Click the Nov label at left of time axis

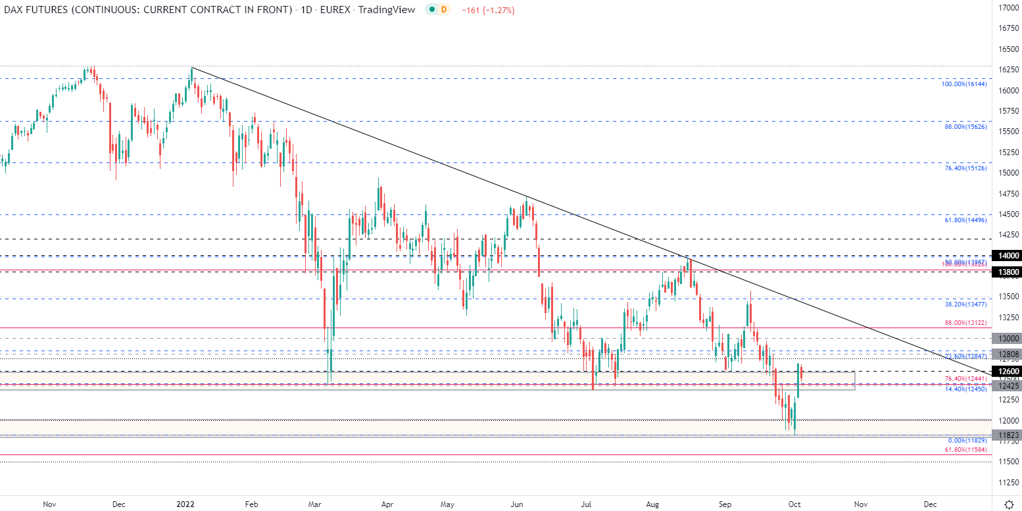coord(49,504)
